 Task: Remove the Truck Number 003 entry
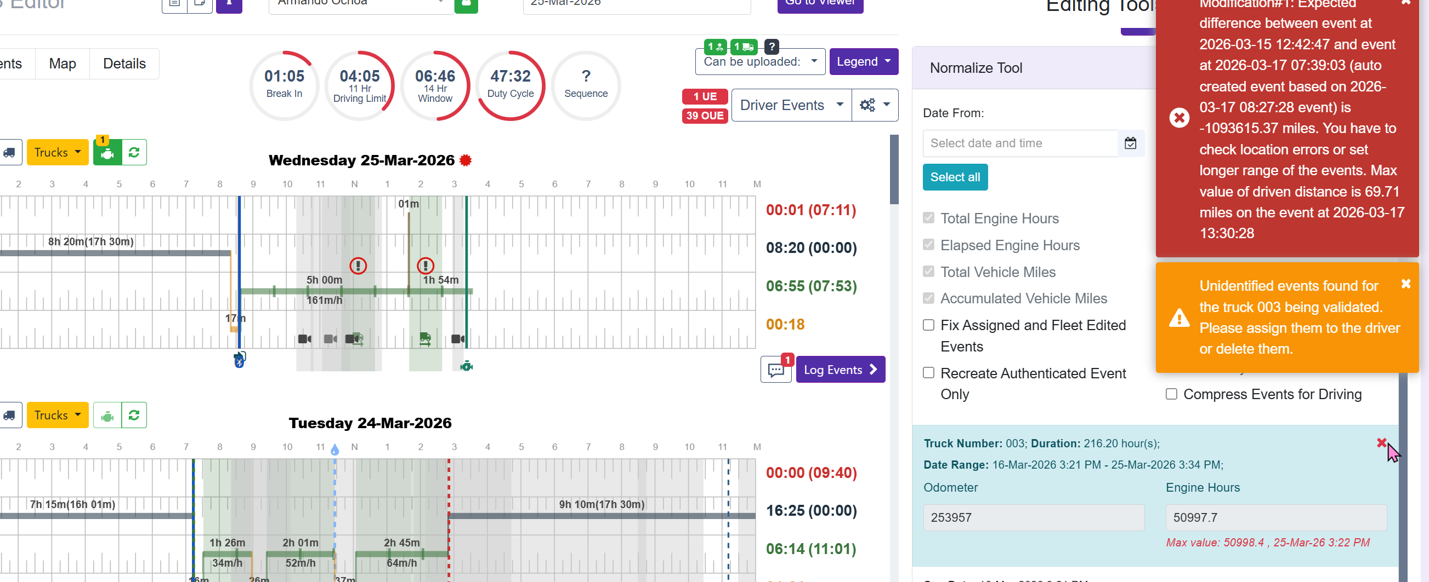[1381, 443]
